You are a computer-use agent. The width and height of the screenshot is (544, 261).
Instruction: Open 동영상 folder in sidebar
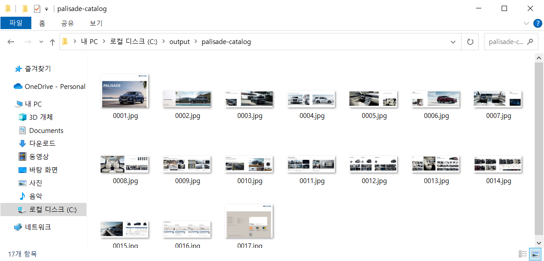39,157
